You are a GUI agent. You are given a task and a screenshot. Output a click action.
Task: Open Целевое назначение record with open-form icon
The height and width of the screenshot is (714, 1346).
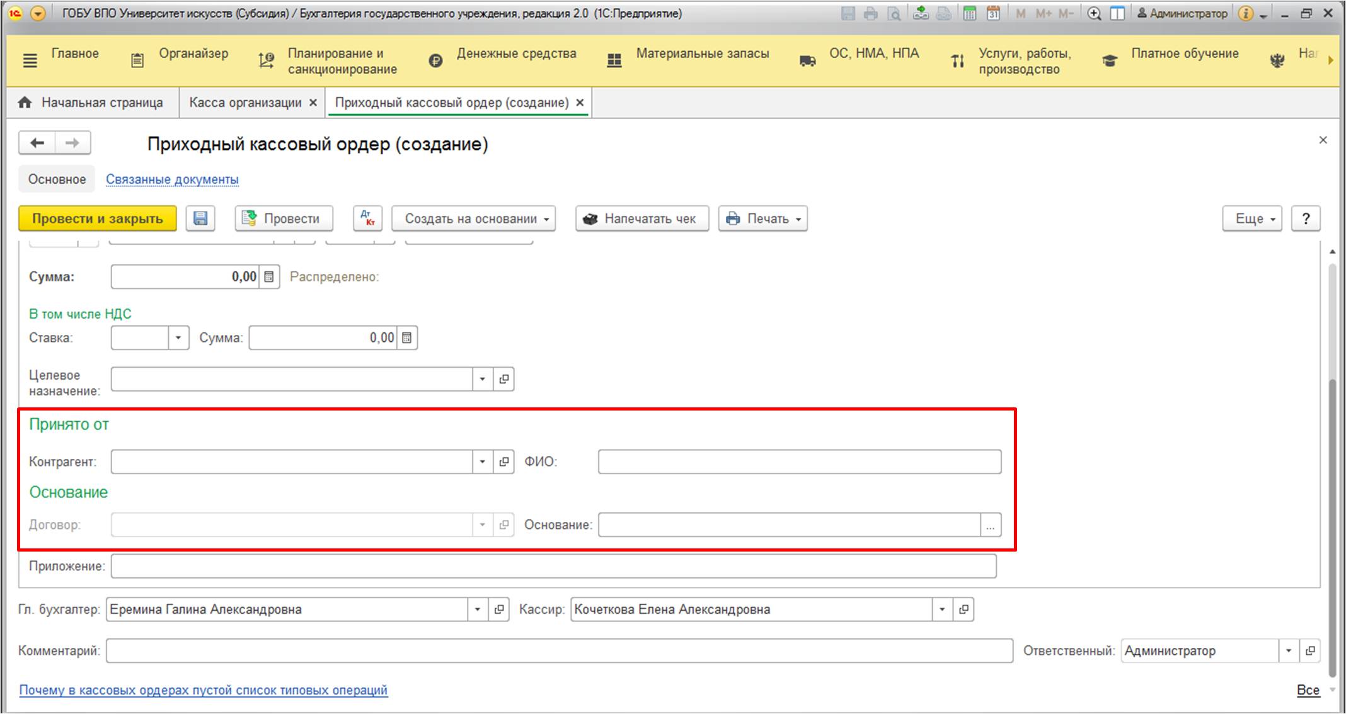(503, 379)
